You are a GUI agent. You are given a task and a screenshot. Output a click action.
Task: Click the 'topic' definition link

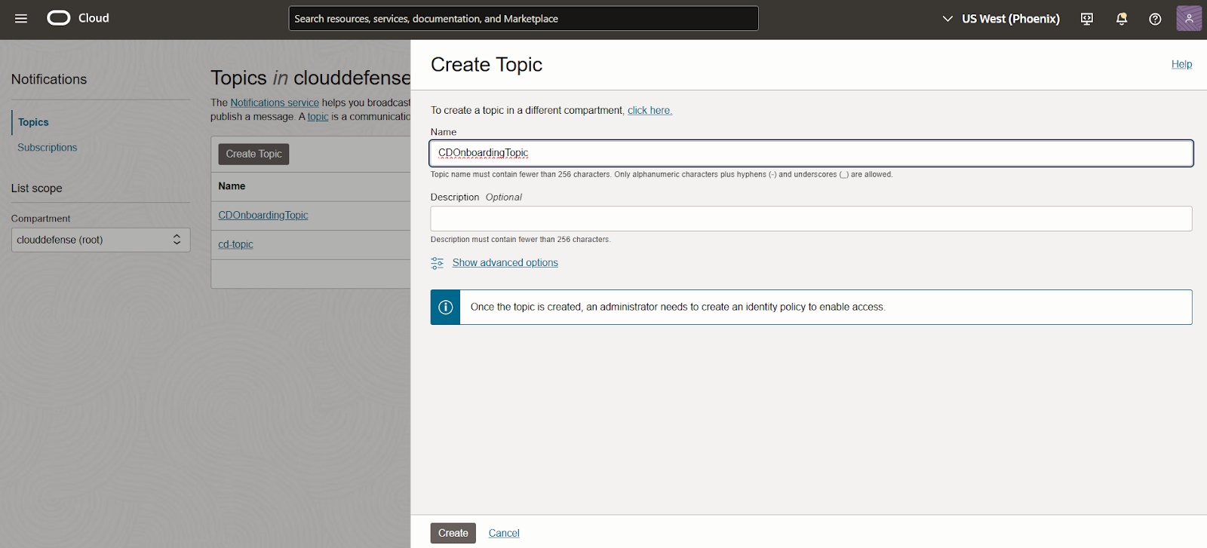(x=318, y=117)
